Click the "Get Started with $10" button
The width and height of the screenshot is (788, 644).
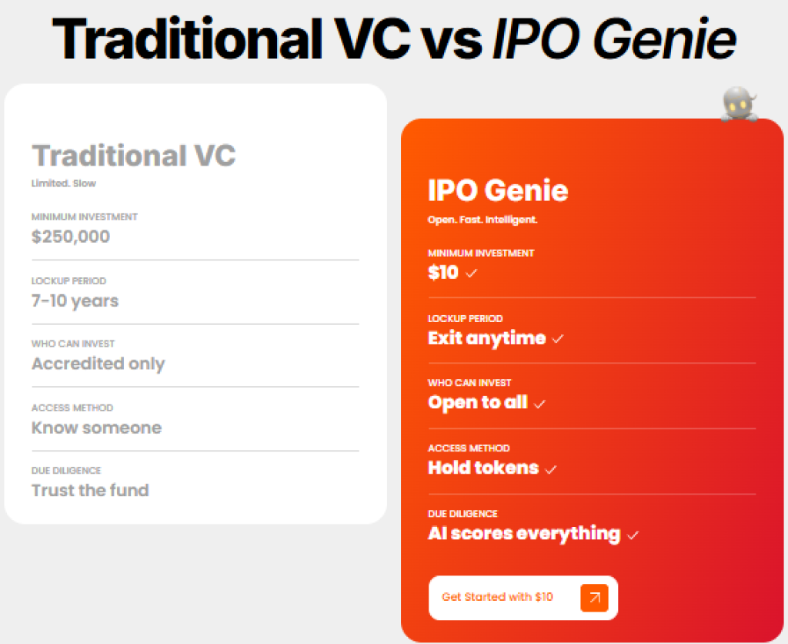(523, 598)
